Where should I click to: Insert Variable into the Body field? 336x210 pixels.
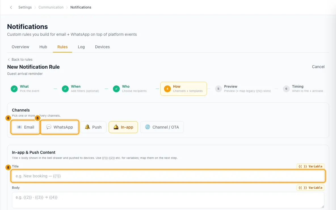click(x=310, y=188)
